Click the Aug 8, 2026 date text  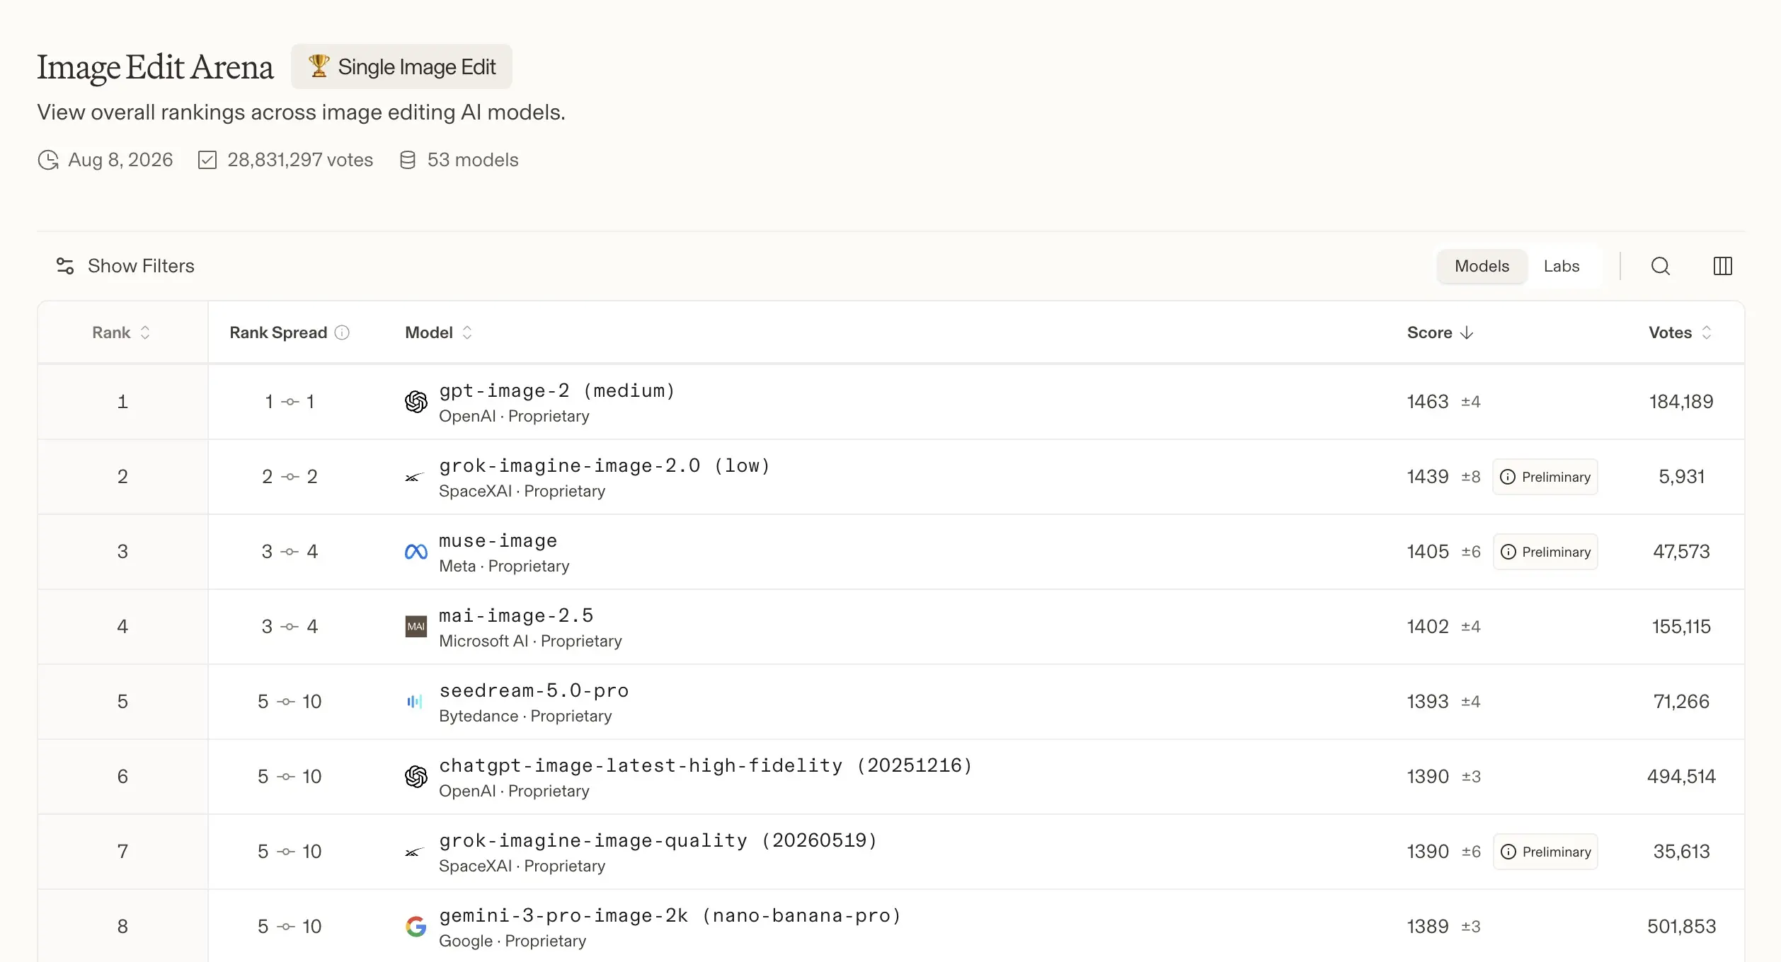(120, 160)
